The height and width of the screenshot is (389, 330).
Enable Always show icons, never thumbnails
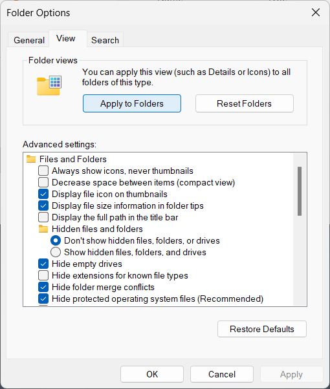tap(43, 171)
